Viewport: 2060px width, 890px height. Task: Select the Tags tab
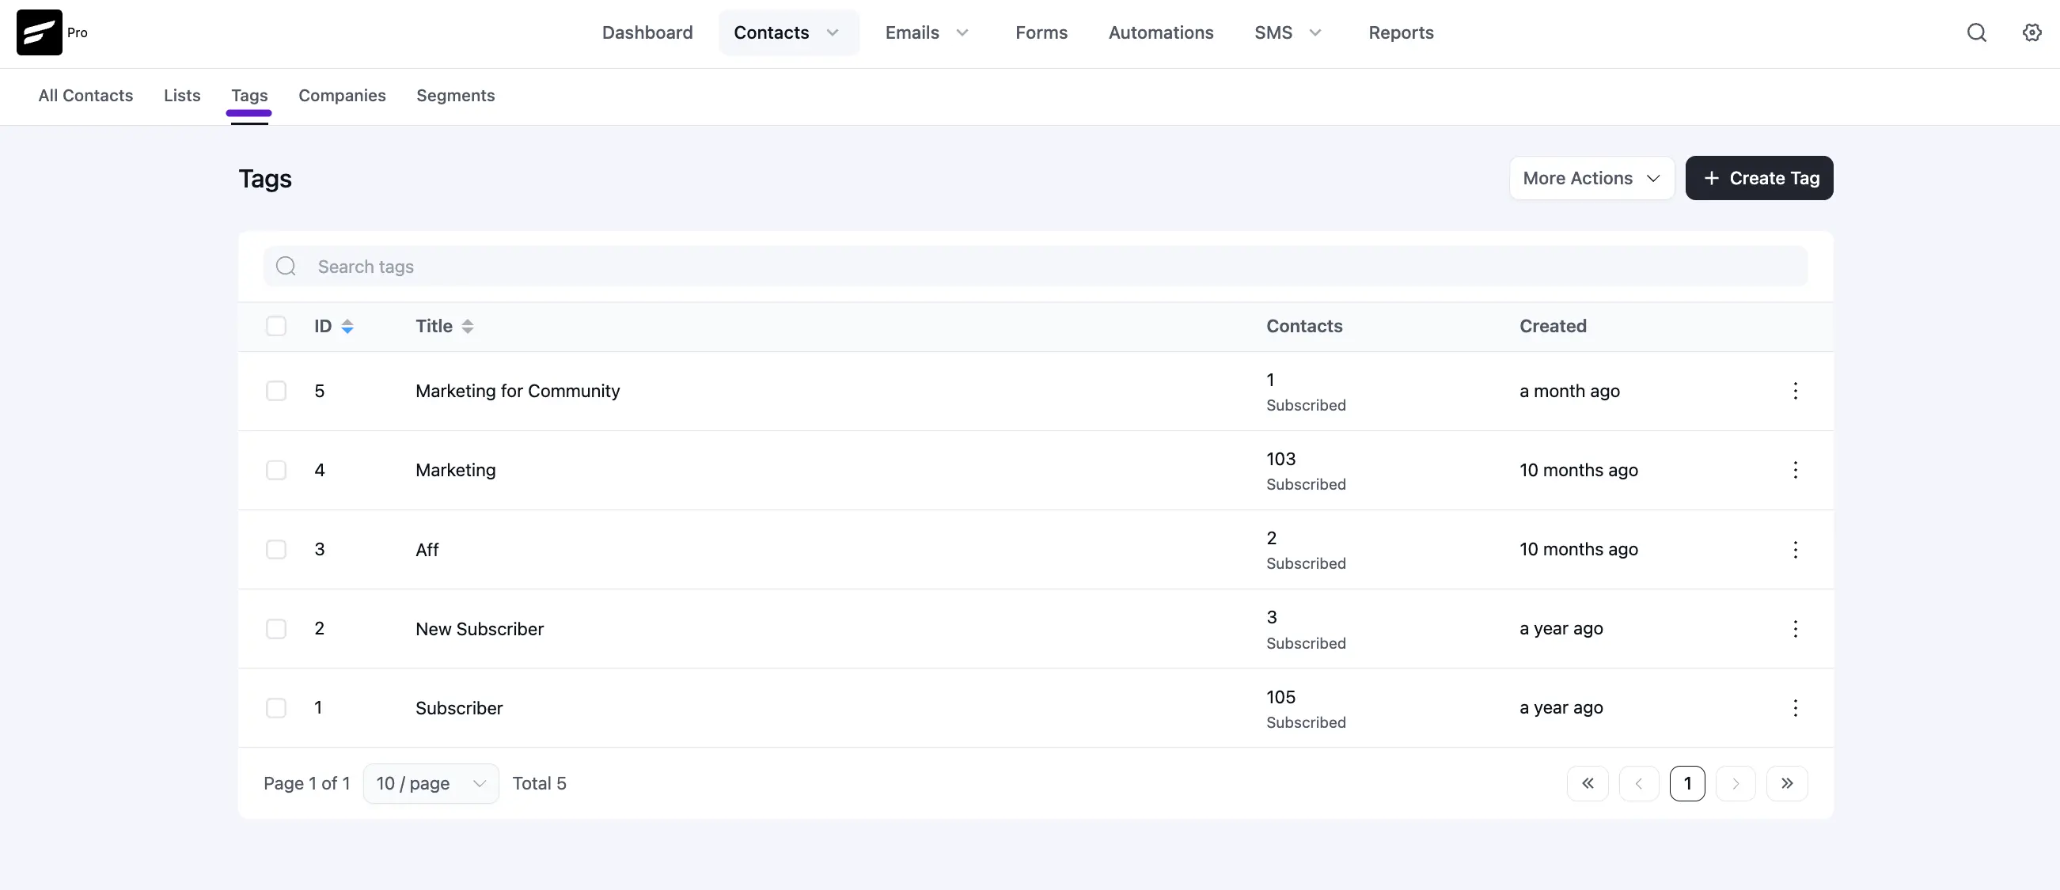248,96
